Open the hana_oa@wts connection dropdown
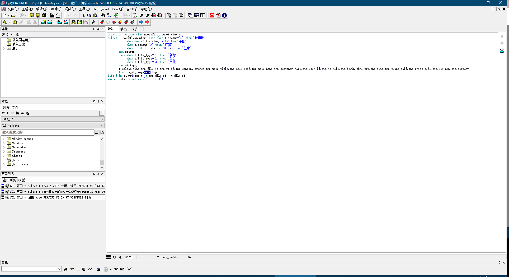Viewport: 509px width, 277px height. point(158,257)
